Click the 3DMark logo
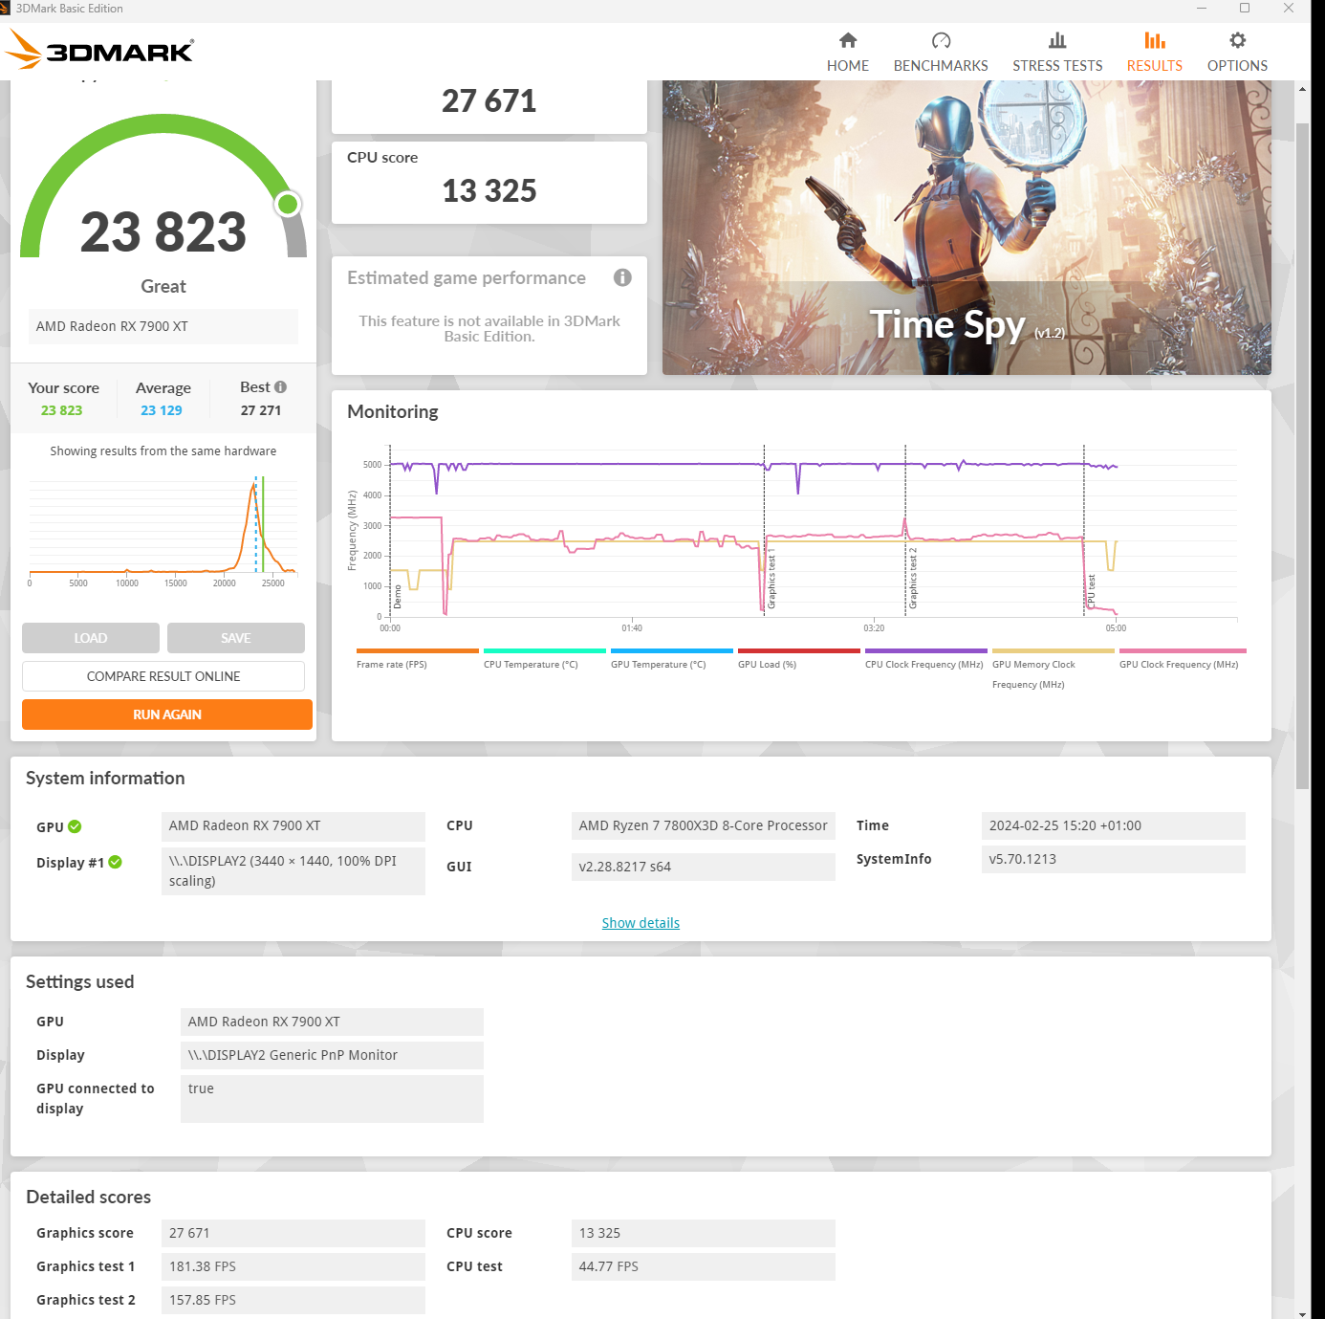The width and height of the screenshot is (1325, 1319). click(x=100, y=50)
